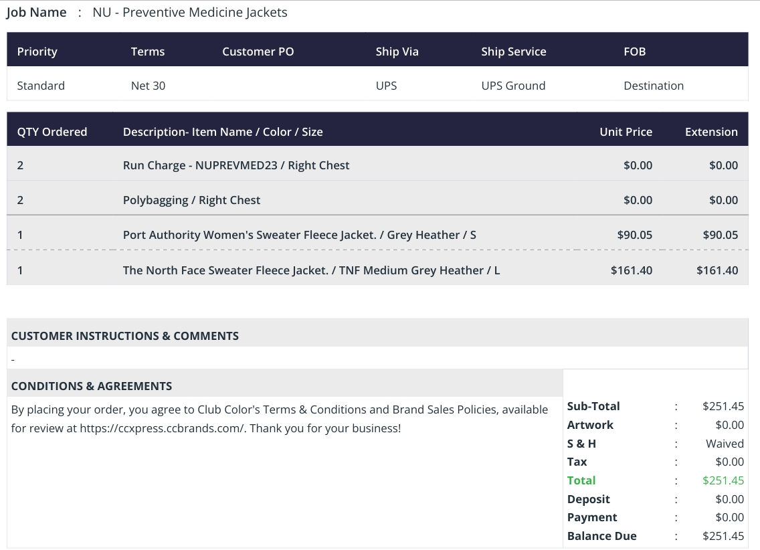Select the Run Charge NUPREVMED23 row
This screenshot has width=760, height=550.
(x=377, y=165)
